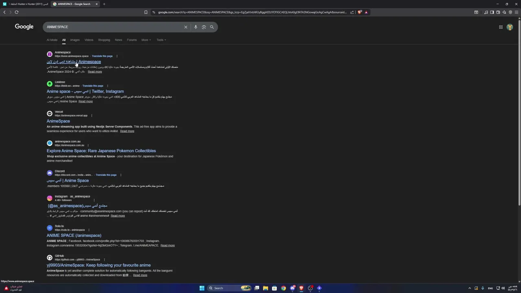Screen dimensions: 521x293
Task: Search by image using the camera icon
Action: click(x=204, y=27)
